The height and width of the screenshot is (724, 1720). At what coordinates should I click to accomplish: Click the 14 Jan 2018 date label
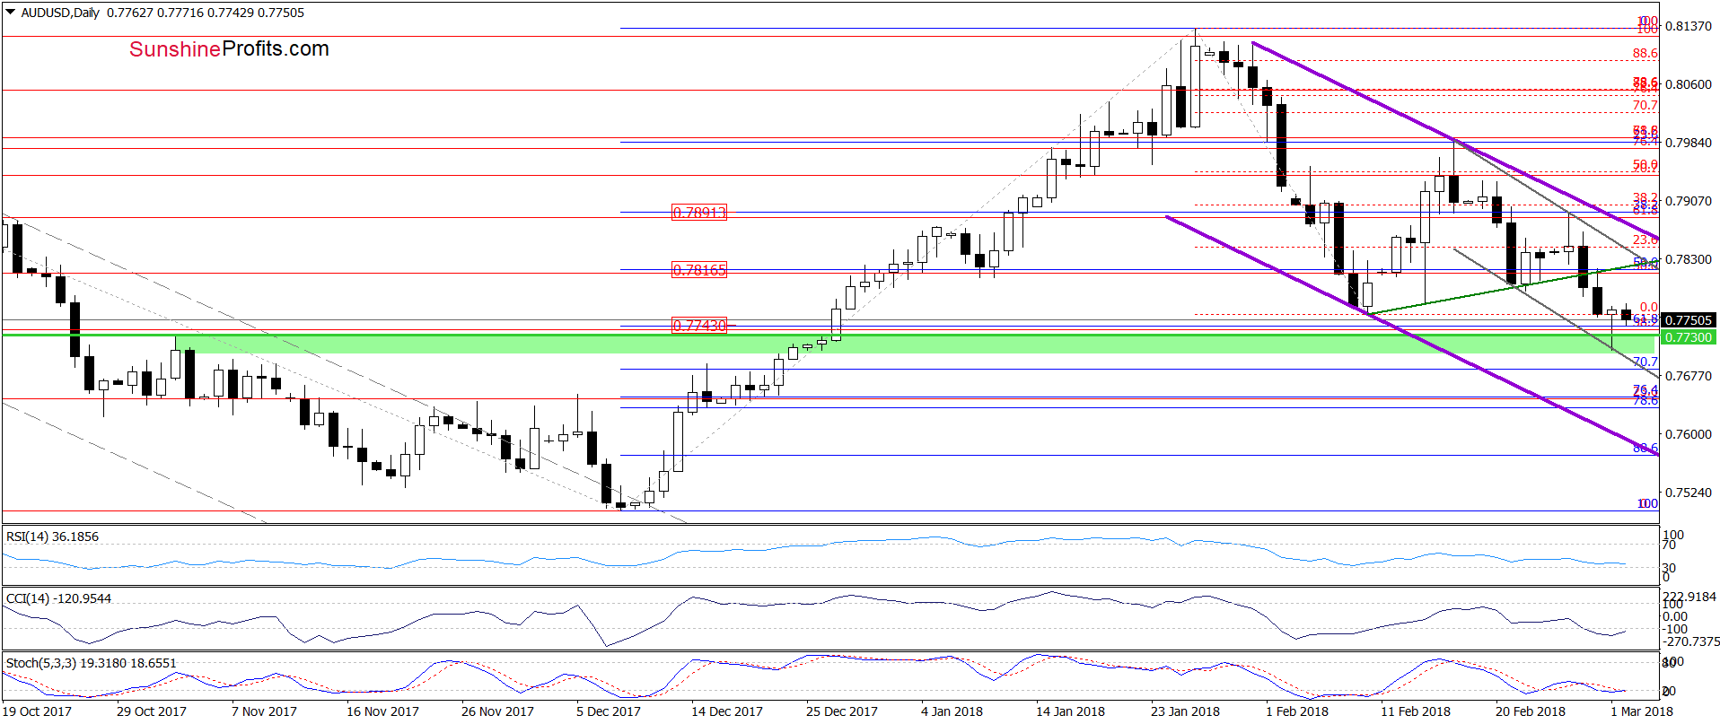(x=1070, y=711)
